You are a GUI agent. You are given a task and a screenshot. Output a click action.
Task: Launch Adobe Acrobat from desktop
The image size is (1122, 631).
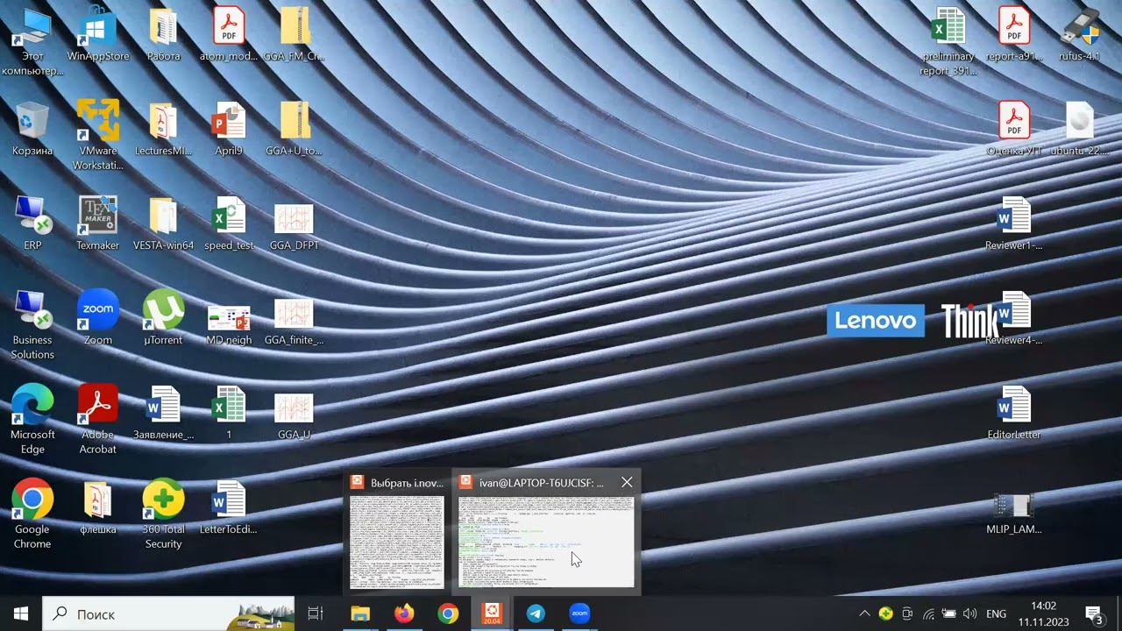point(98,421)
